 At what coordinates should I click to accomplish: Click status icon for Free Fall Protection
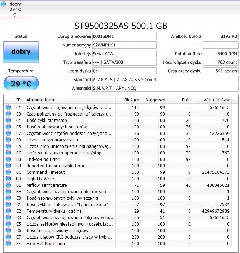point(8,243)
